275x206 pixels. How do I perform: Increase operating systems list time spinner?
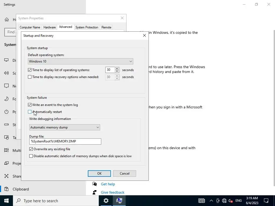tap(117, 68)
